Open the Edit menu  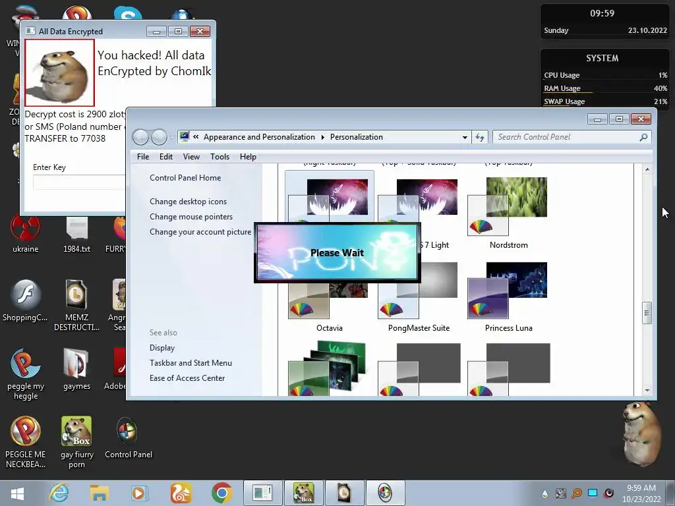(x=165, y=157)
